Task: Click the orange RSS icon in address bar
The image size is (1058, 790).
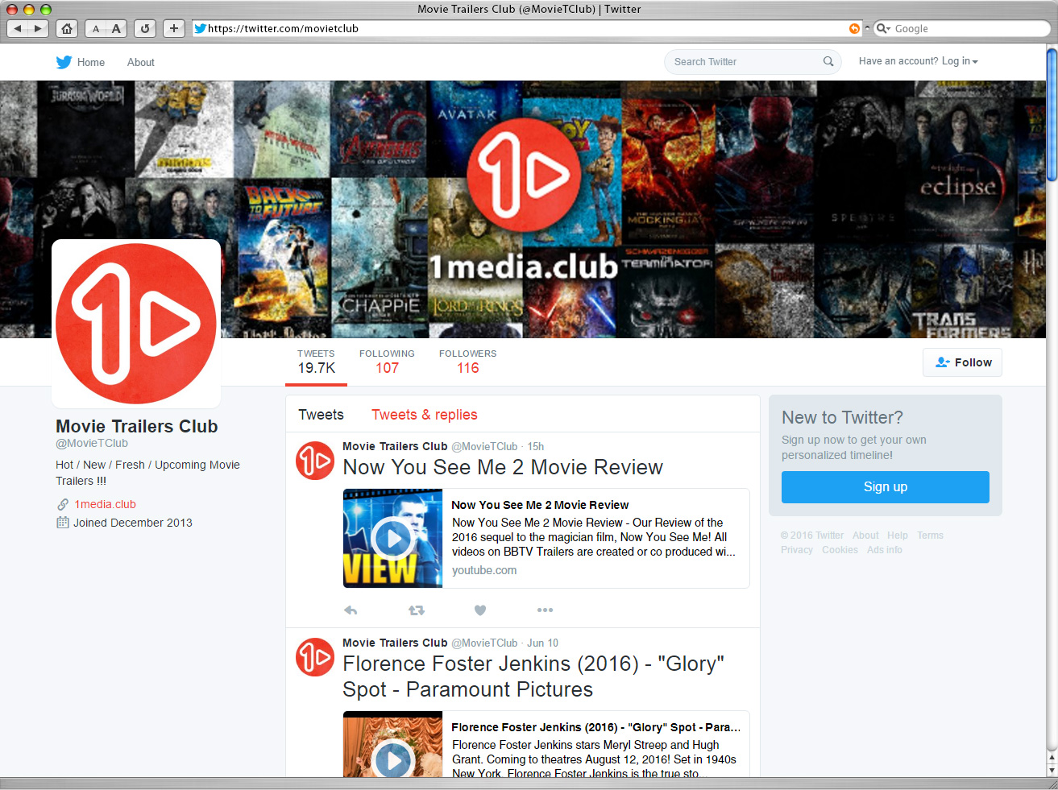Action: [854, 28]
